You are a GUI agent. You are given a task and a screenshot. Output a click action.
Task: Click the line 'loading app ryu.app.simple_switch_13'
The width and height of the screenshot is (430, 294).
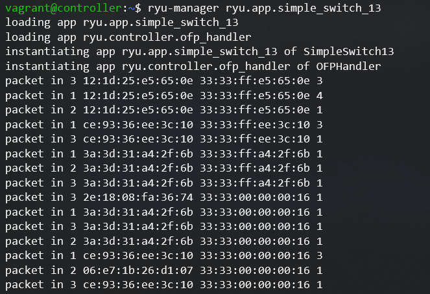pyautogui.click(x=122, y=23)
